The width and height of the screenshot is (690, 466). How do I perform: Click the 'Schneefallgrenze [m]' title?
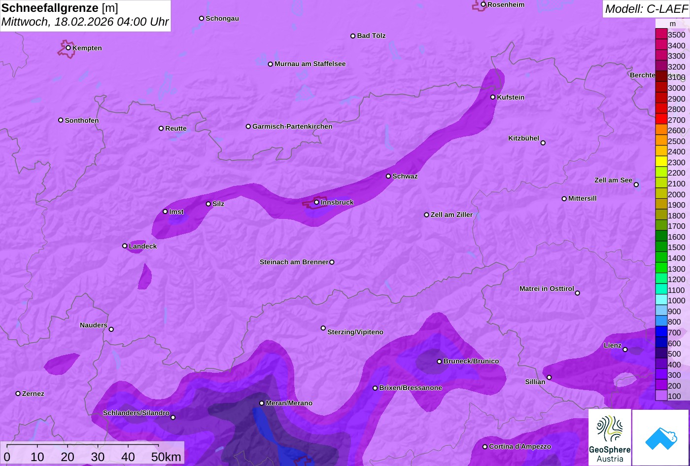point(60,8)
